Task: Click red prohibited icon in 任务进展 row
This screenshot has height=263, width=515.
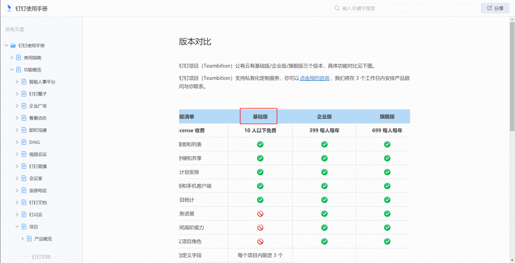Action: pyautogui.click(x=260, y=214)
